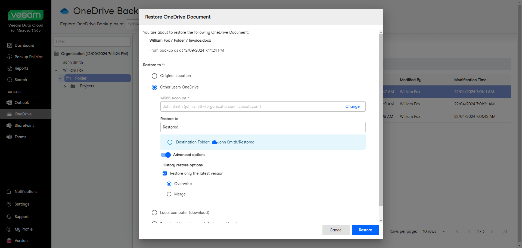The width and height of the screenshot is (522, 248).
Task: Click the dialog scrollbar down arrow
Action: tap(381, 221)
